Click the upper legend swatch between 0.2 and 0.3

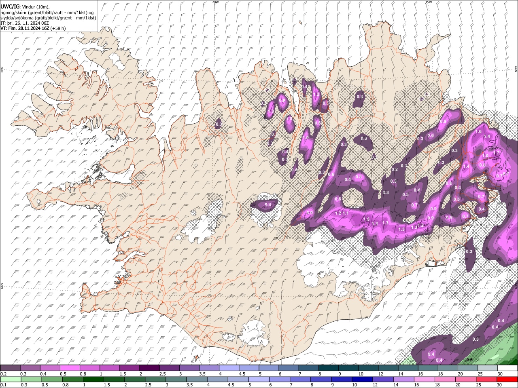(10, 368)
